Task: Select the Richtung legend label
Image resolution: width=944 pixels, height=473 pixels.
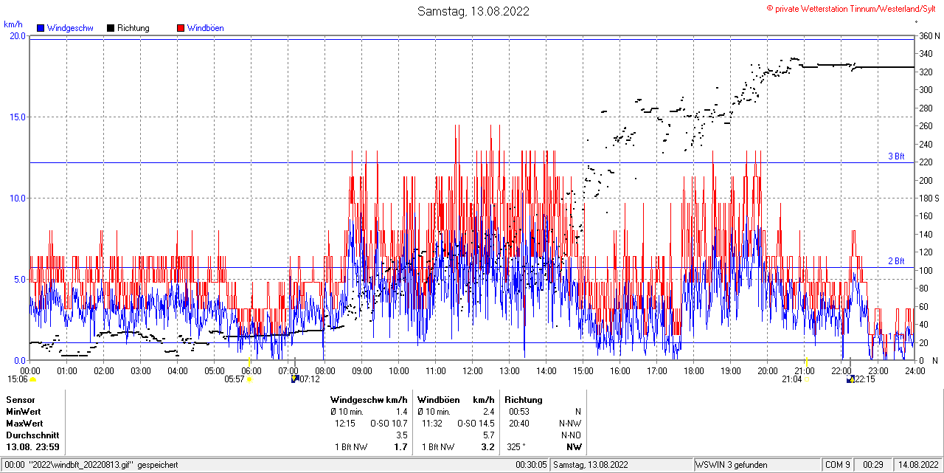Action: pos(133,28)
